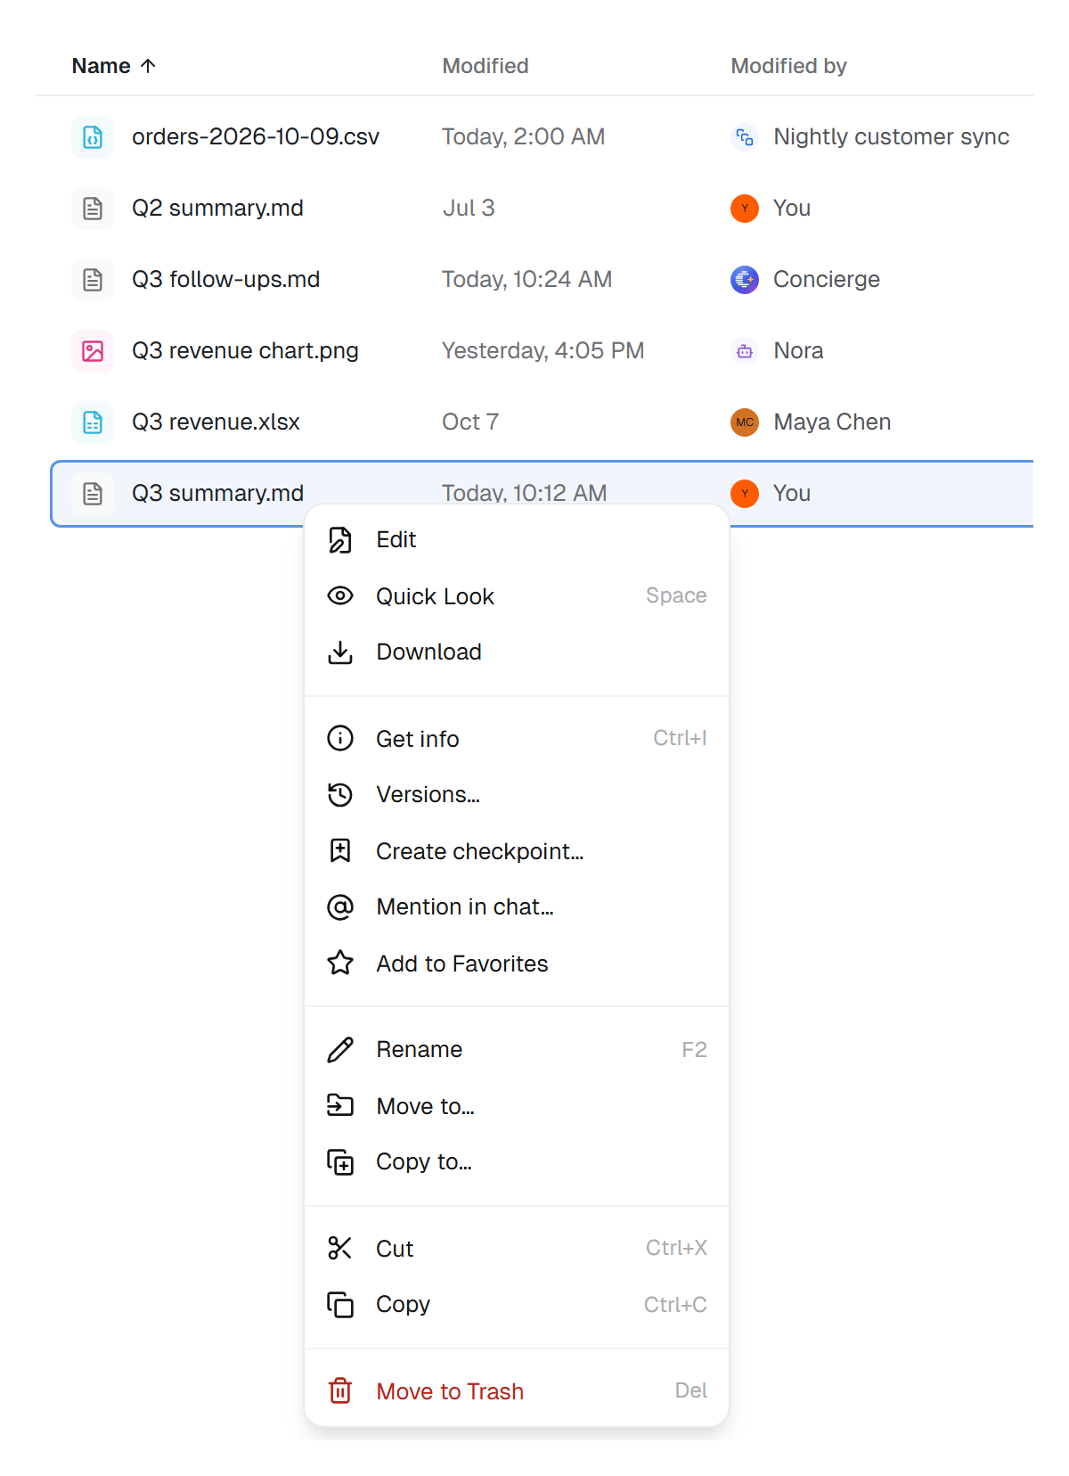Viewport: 1069px width, 1476px height.
Task: Toggle the Name sort direction arrow
Action: (x=149, y=66)
